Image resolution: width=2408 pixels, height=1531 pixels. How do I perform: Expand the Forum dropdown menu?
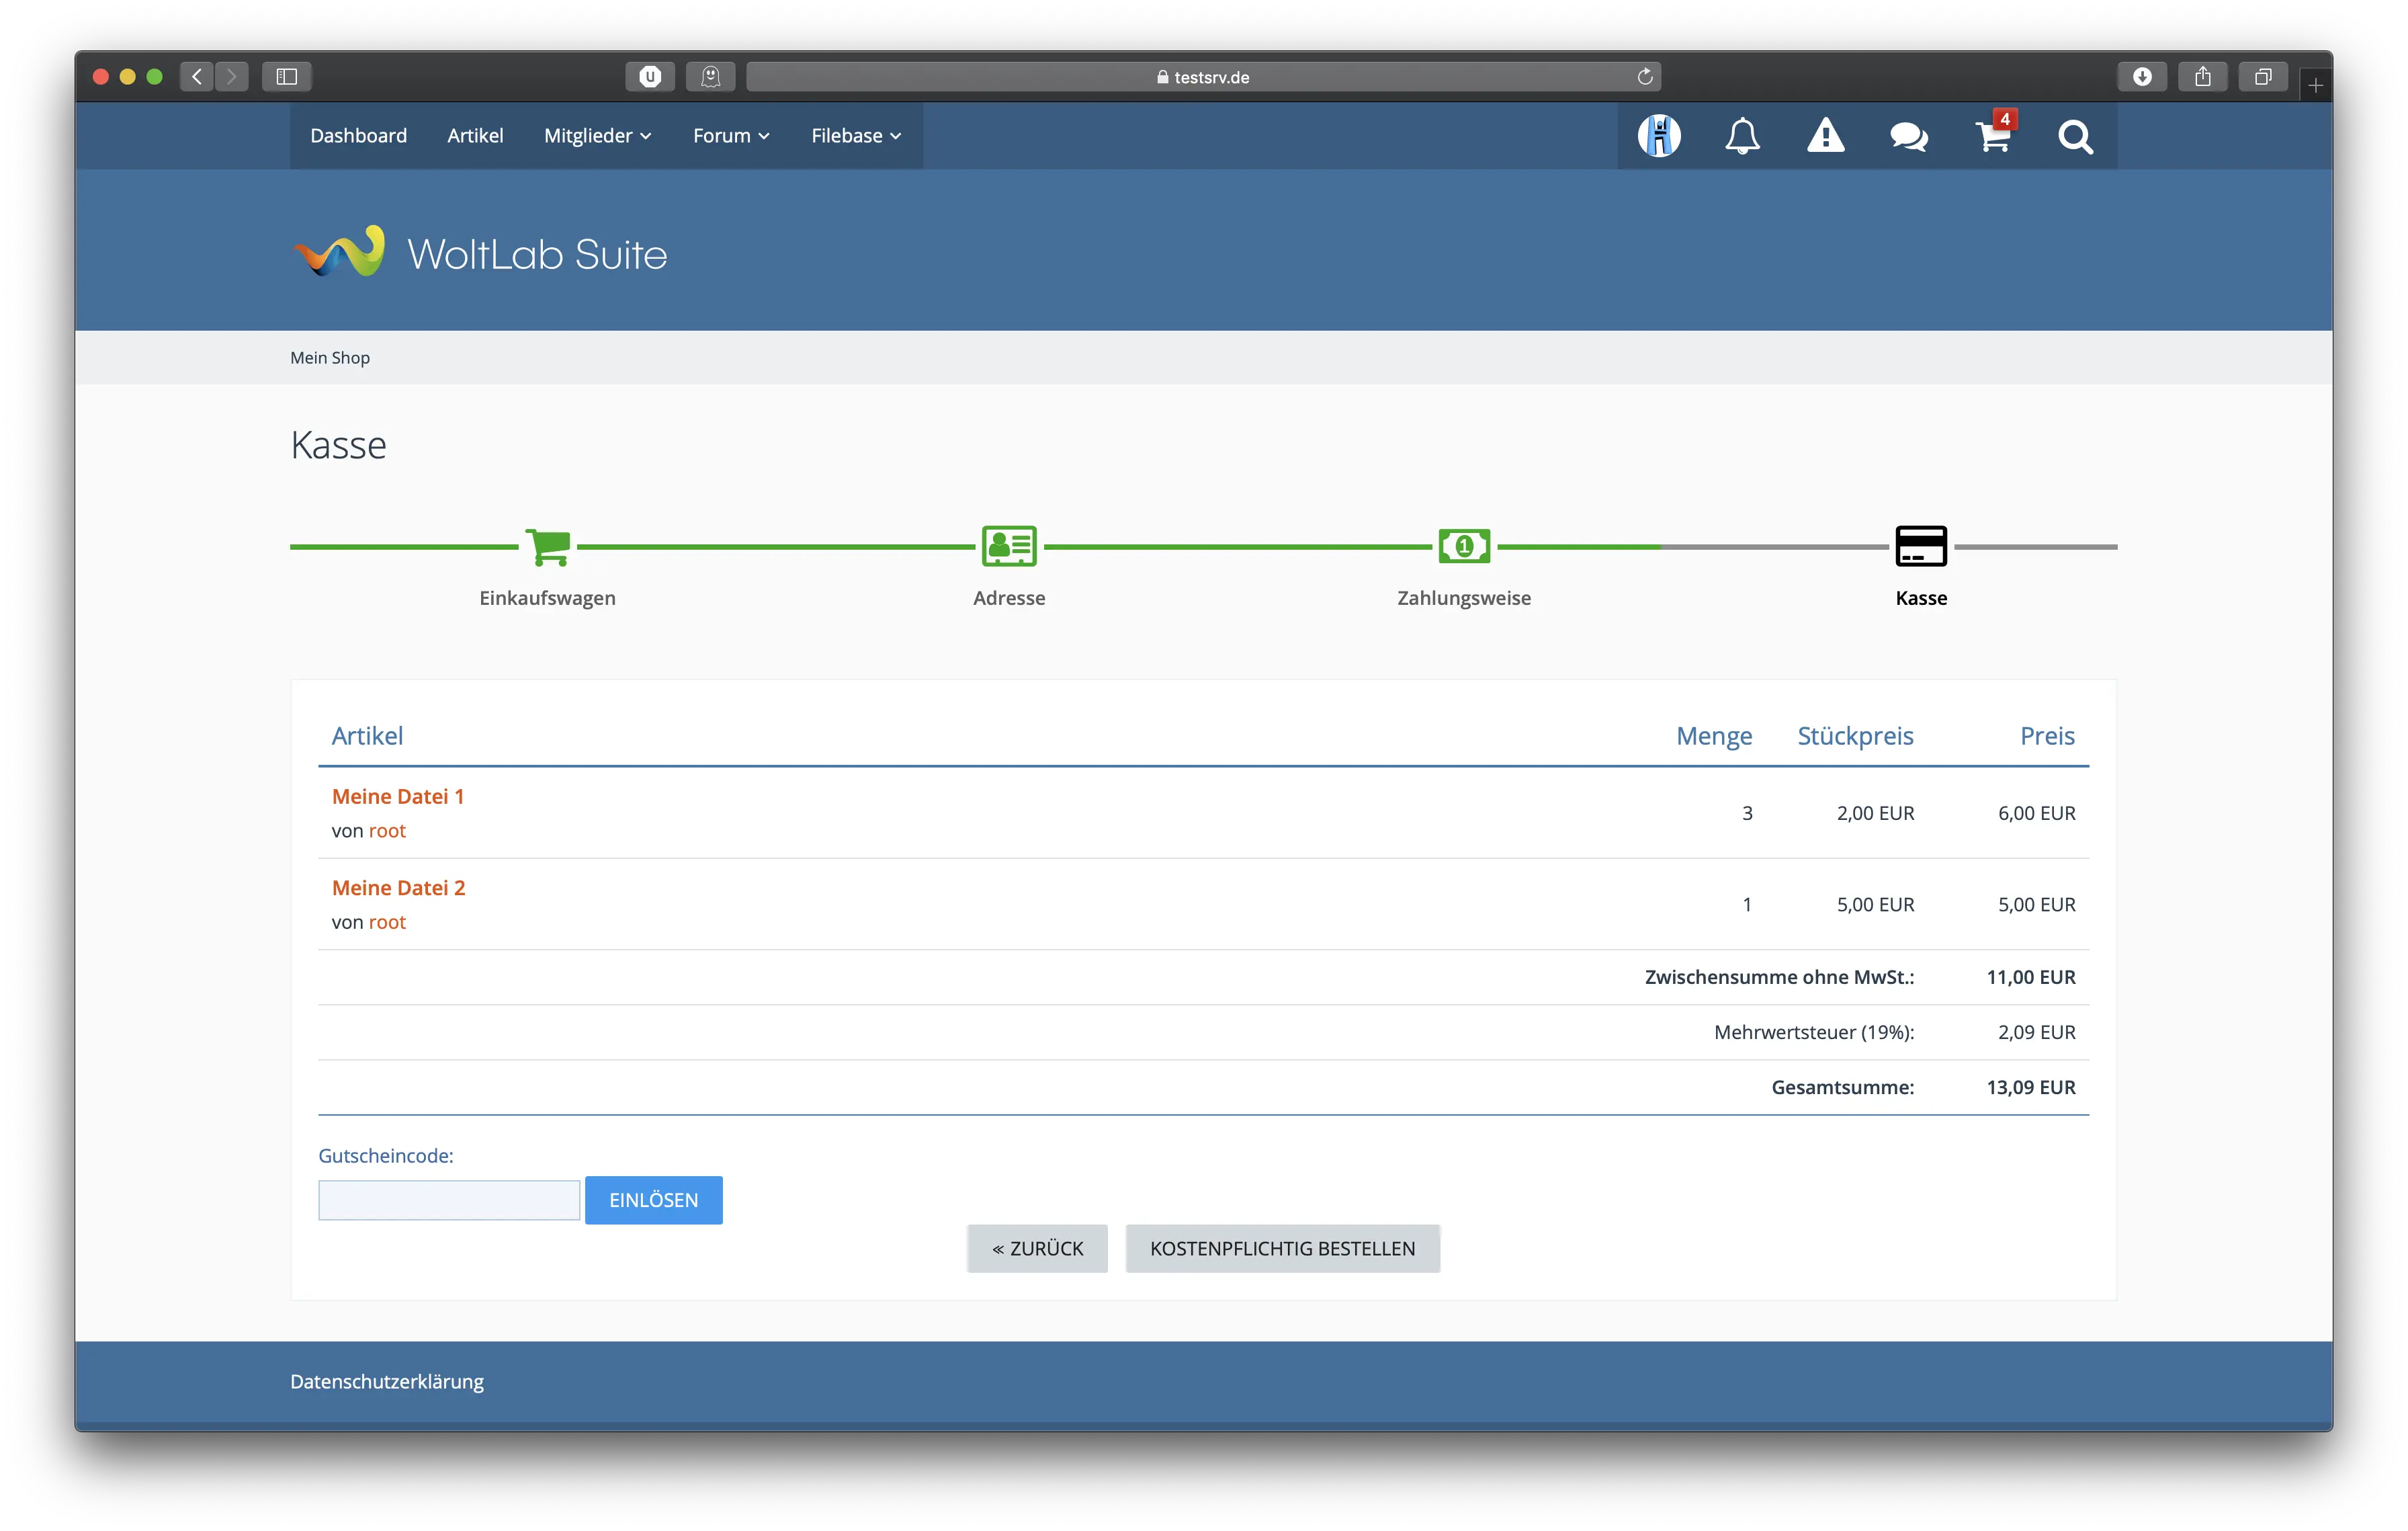(731, 136)
